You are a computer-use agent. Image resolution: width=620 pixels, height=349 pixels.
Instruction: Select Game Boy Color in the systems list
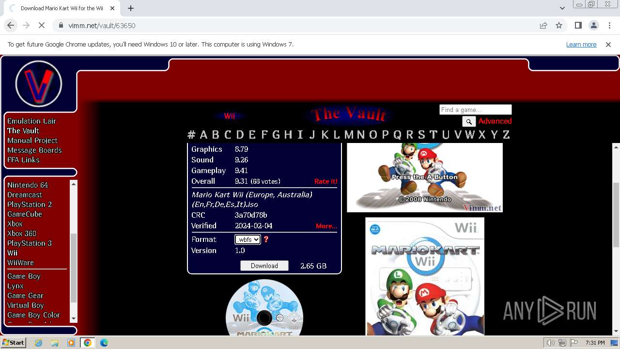pyautogui.click(x=33, y=315)
